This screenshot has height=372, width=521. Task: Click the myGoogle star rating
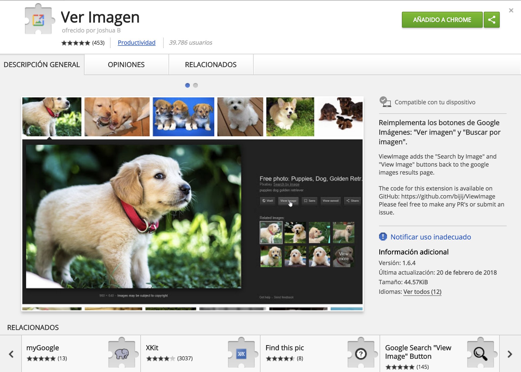(x=41, y=358)
